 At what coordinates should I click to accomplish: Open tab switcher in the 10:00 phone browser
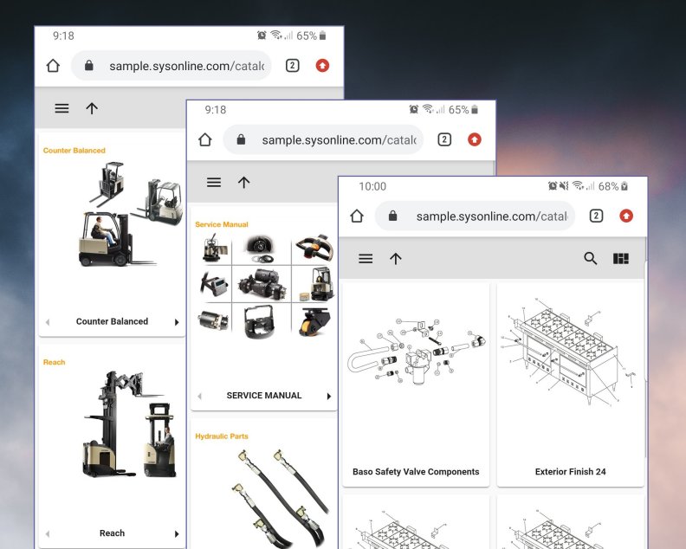click(x=596, y=216)
